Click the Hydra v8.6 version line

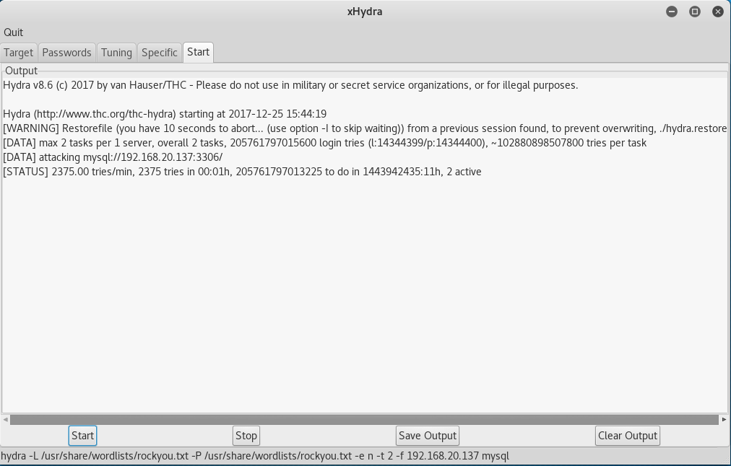(290, 85)
